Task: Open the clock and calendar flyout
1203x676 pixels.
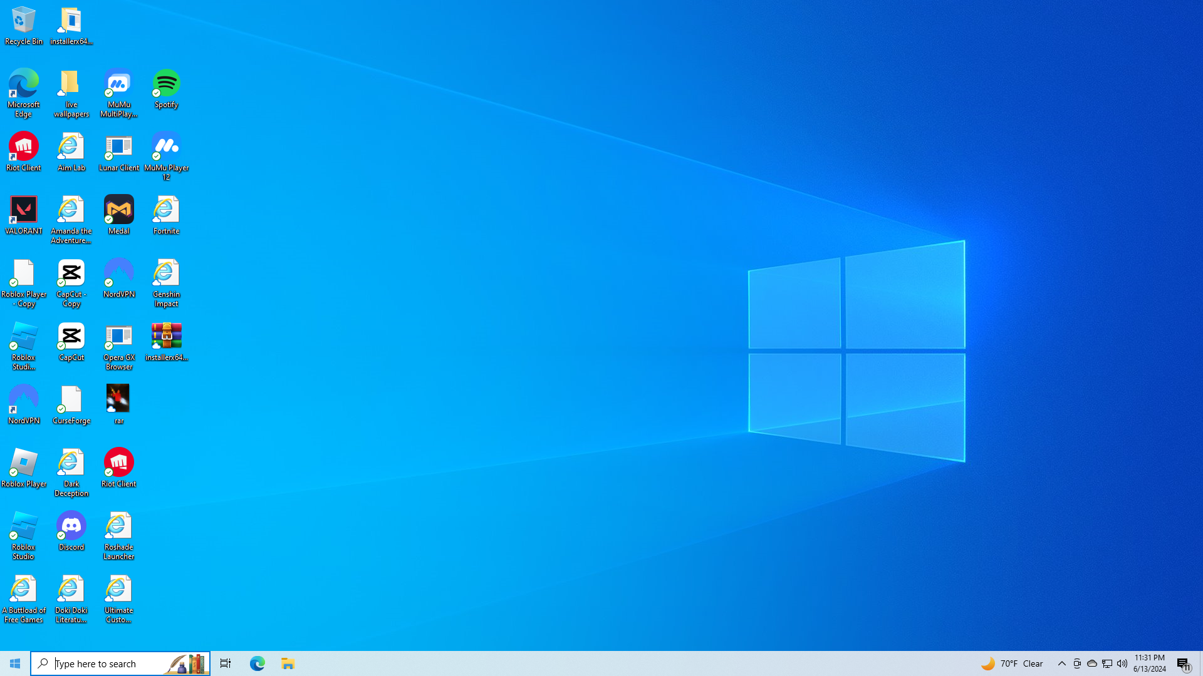Action: (1150, 663)
